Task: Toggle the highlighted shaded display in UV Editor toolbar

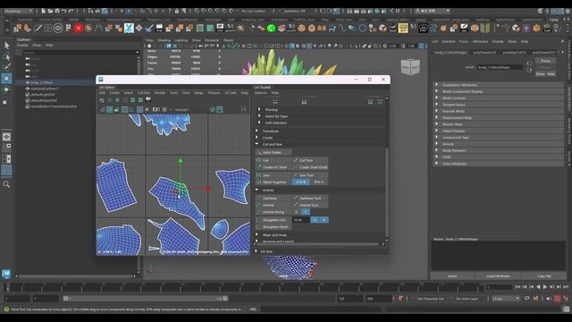Action: coord(109,109)
